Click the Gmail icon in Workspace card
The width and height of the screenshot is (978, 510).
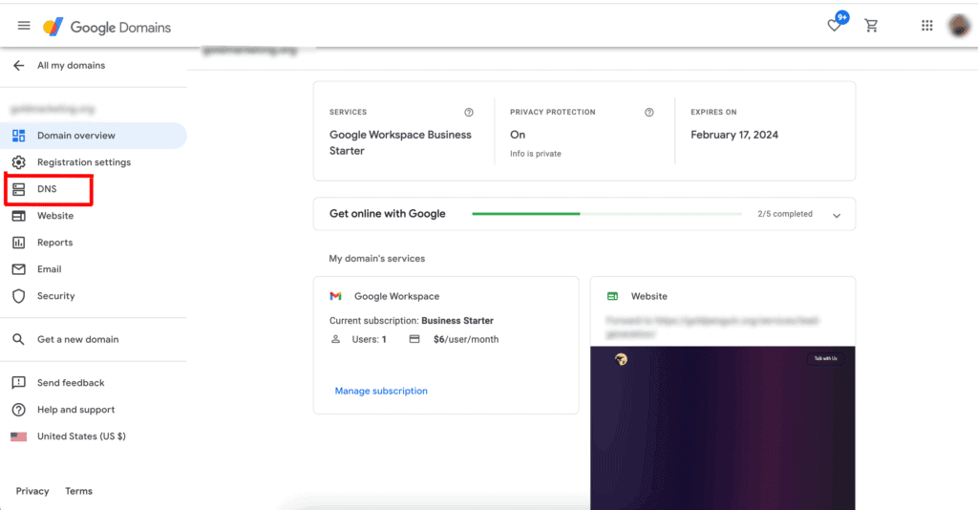(x=335, y=296)
